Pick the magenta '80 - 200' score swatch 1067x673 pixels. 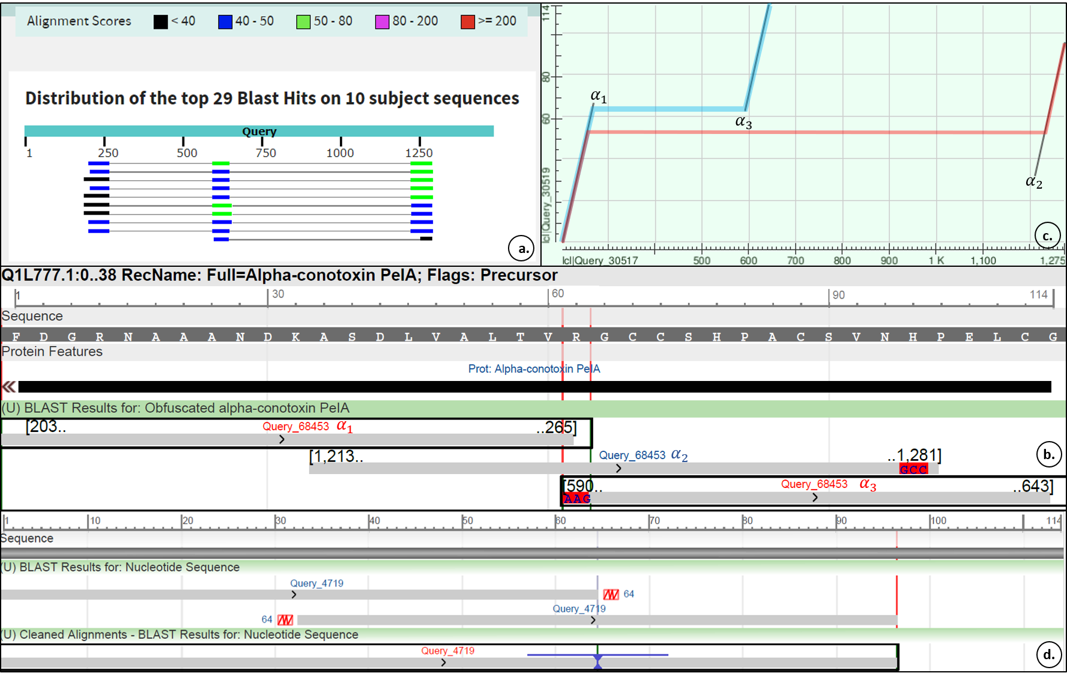click(x=382, y=22)
